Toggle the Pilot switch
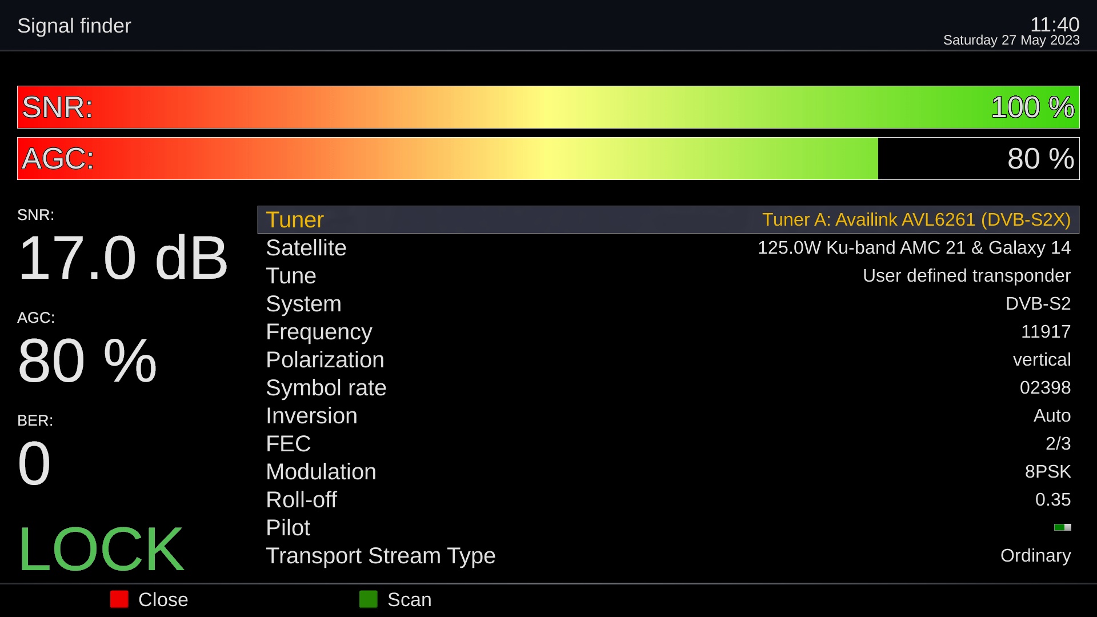Image resolution: width=1097 pixels, height=617 pixels. point(1062,527)
